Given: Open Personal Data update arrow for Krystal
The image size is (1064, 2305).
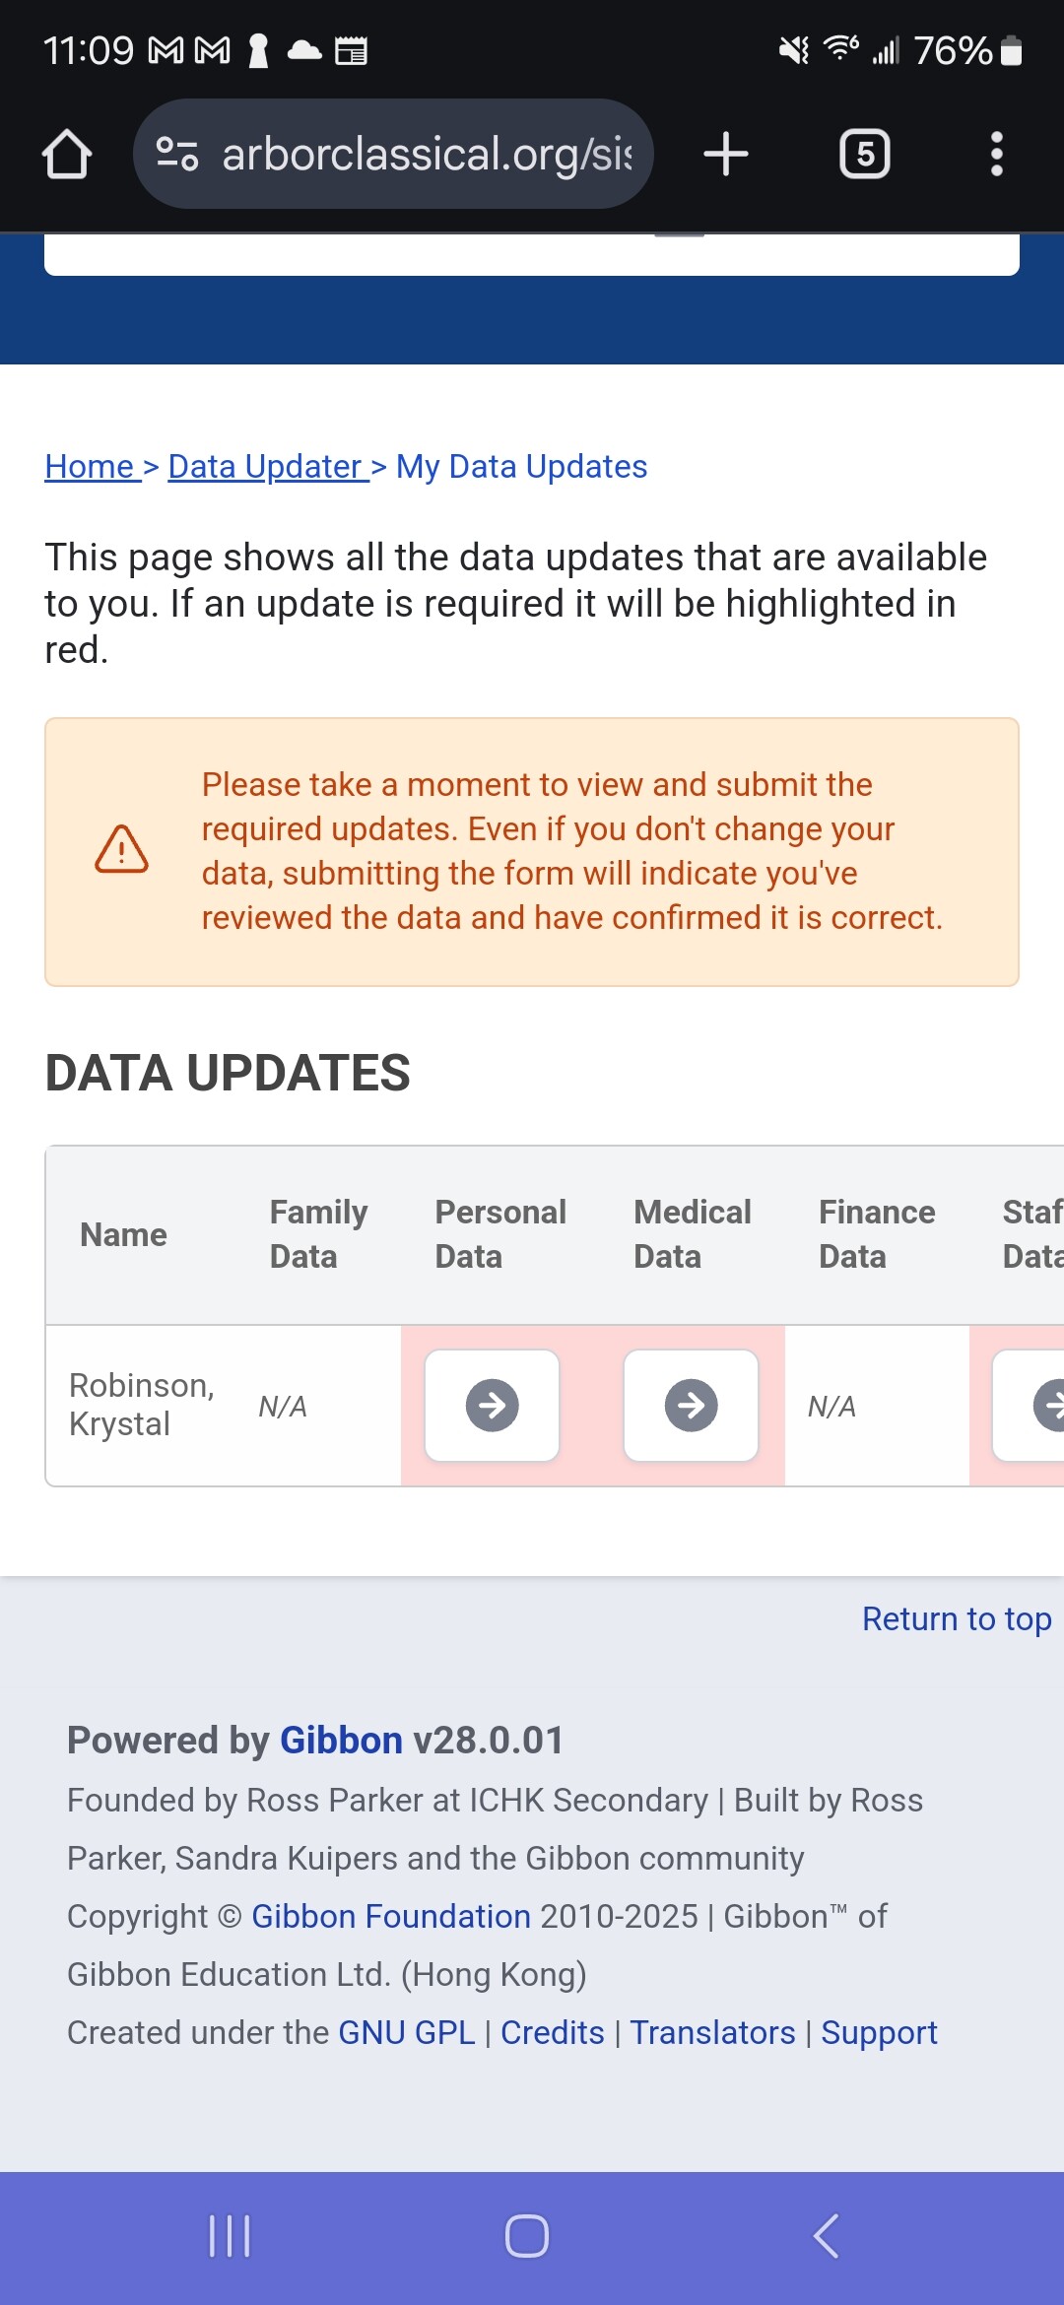Looking at the screenshot, I should coord(492,1405).
